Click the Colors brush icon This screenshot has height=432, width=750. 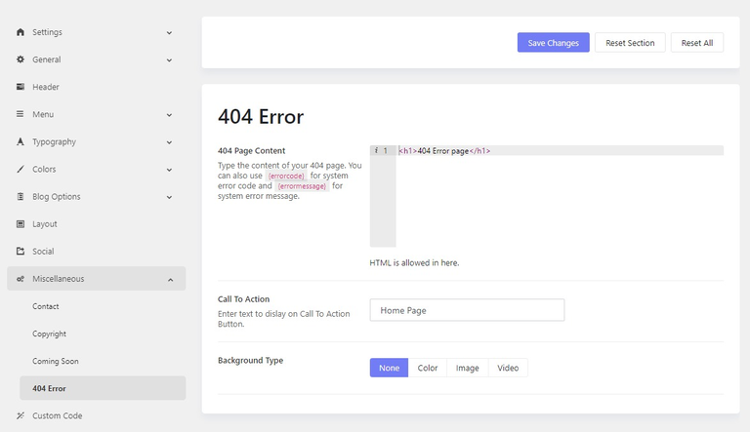coord(21,169)
